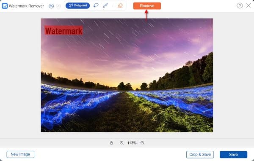Click the Undo arrow icon

51,6
